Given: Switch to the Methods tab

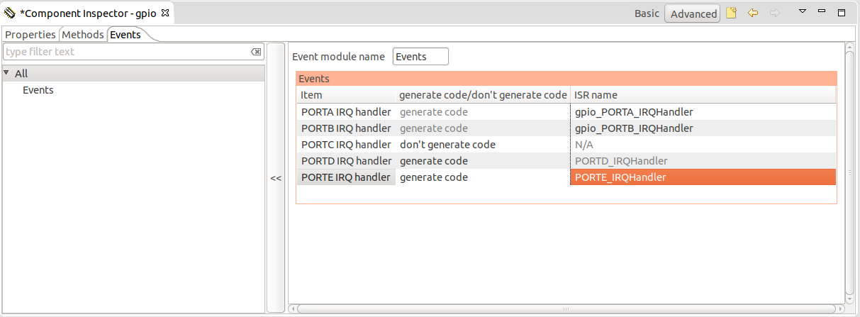Looking at the screenshot, I should click(x=83, y=35).
